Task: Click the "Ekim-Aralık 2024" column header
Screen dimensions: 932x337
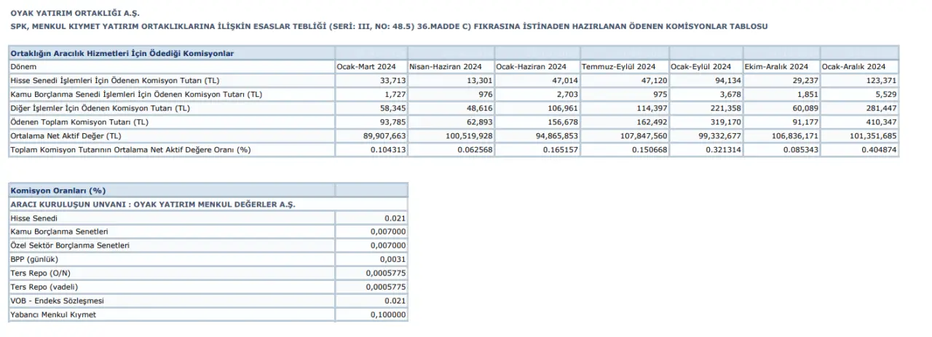Action: coord(776,66)
